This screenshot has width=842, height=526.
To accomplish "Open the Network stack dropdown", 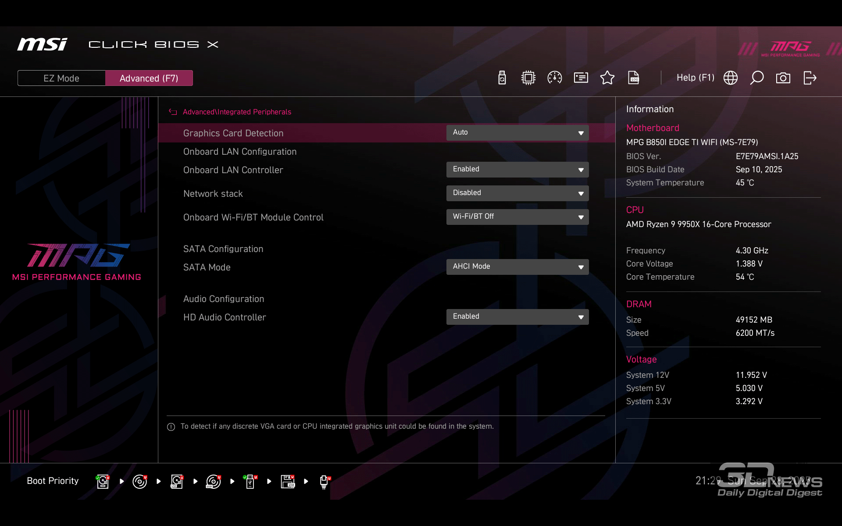I will [517, 193].
